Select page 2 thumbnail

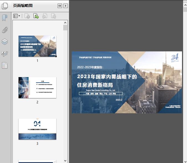[37, 88]
